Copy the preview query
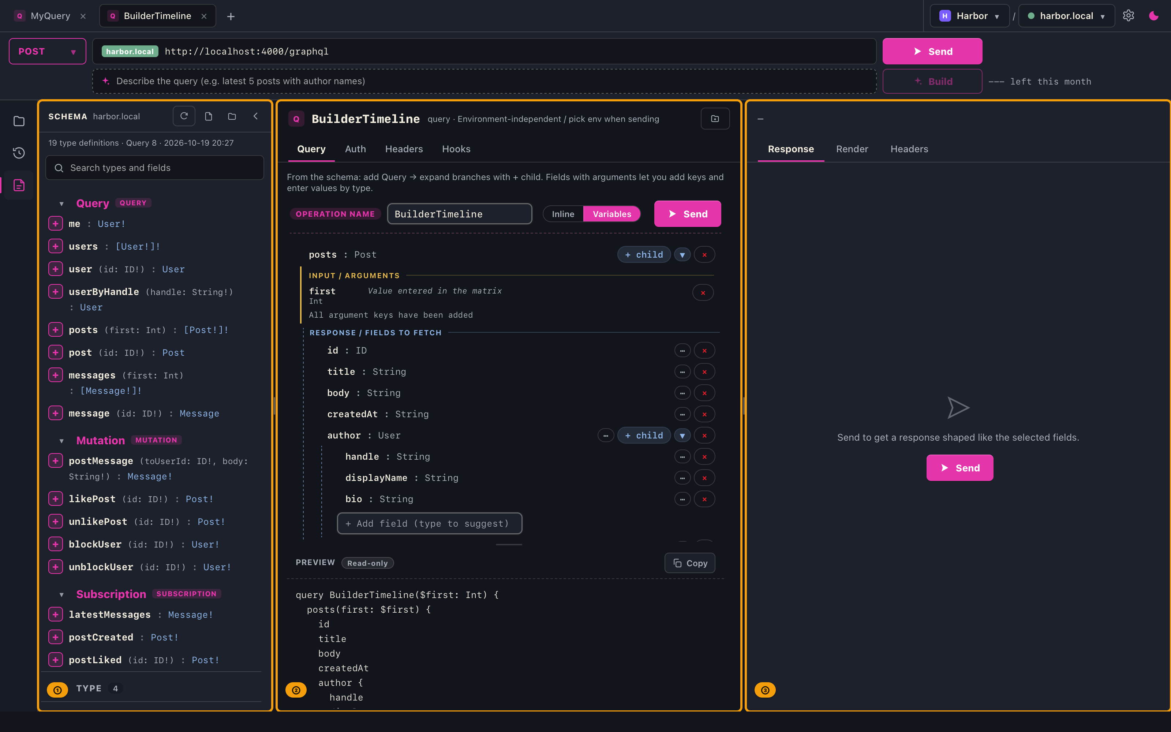1171x732 pixels. click(x=689, y=563)
